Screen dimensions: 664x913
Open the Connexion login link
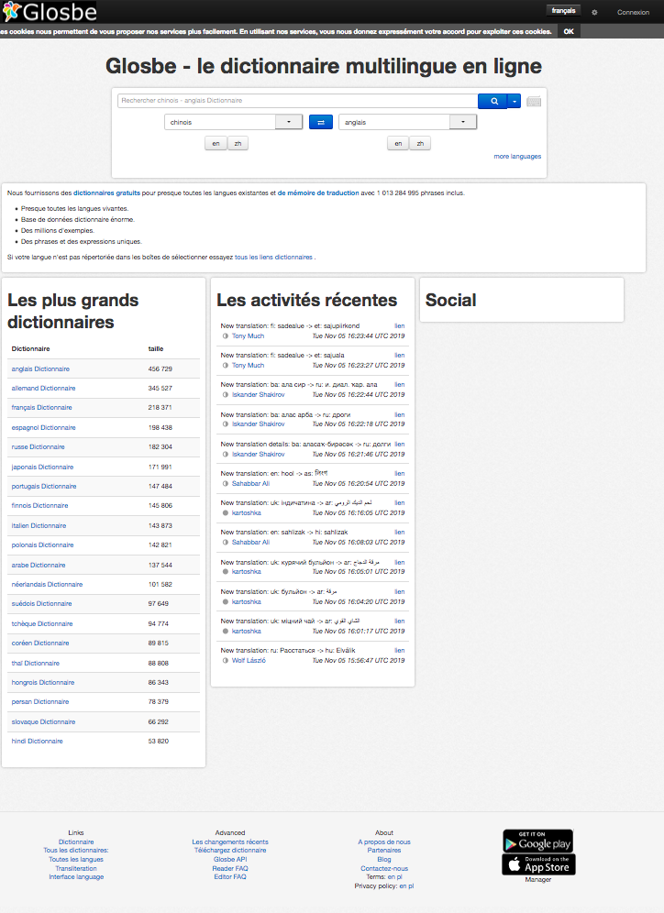[x=633, y=12]
